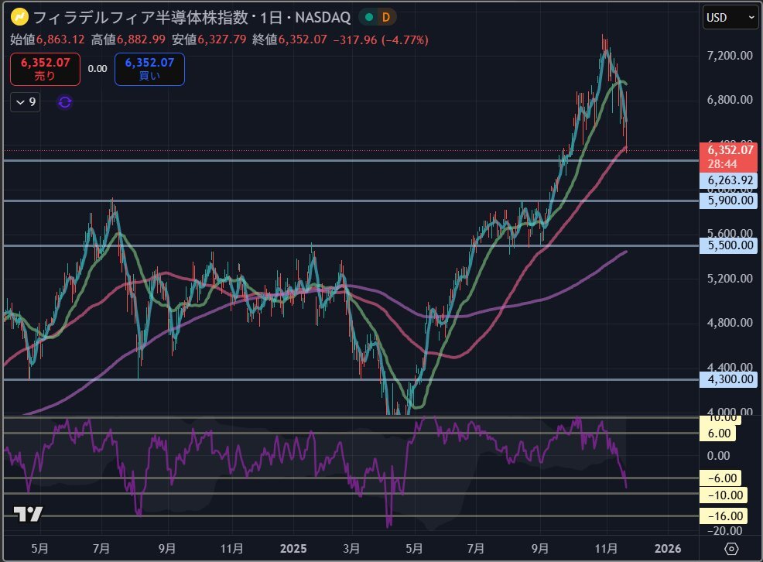Click the TradingView logo
The height and width of the screenshot is (562, 763).
(28, 514)
